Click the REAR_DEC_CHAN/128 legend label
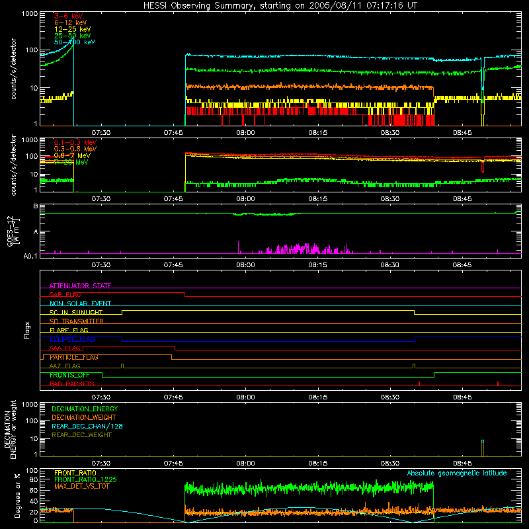This screenshot has height=529, width=529. (x=87, y=426)
